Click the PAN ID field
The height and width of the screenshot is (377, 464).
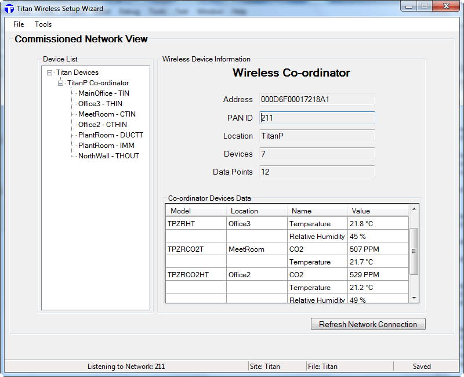(x=317, y=118)
